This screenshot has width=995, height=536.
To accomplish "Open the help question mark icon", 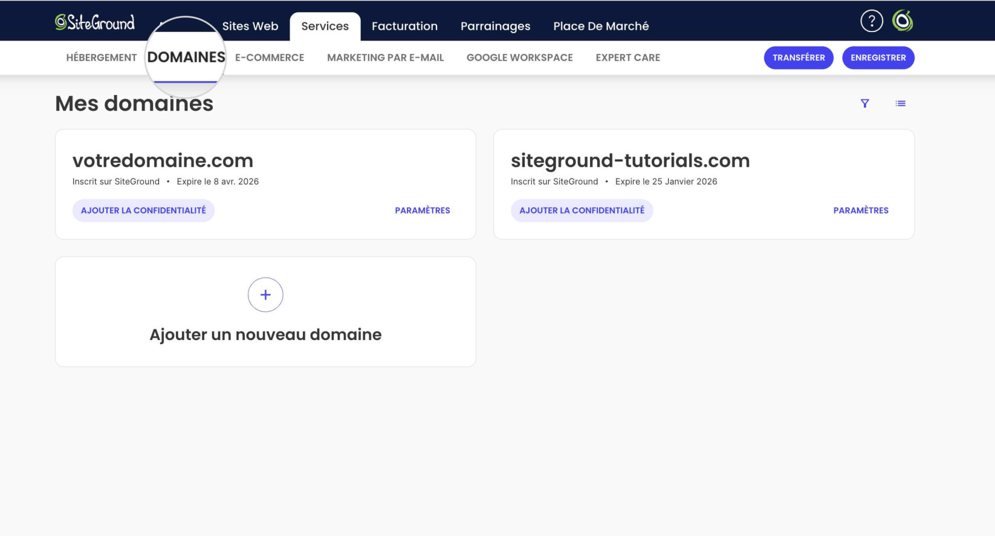I will [871, 21].
